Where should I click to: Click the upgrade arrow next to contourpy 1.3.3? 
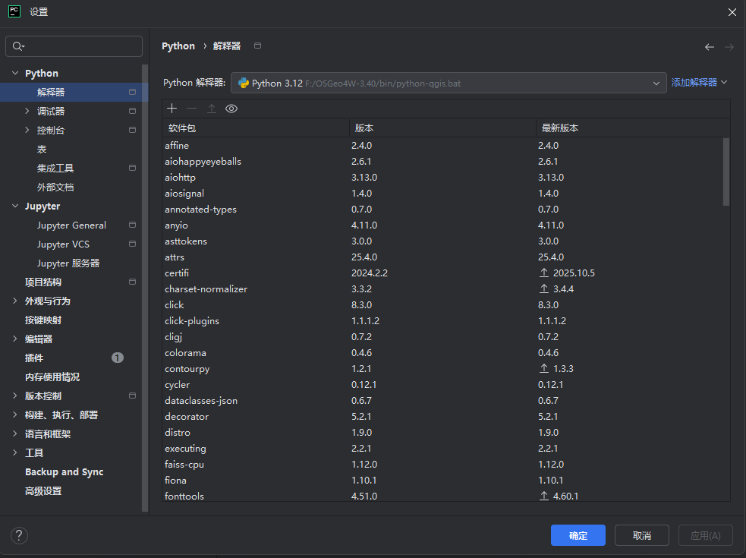(544, 368)
